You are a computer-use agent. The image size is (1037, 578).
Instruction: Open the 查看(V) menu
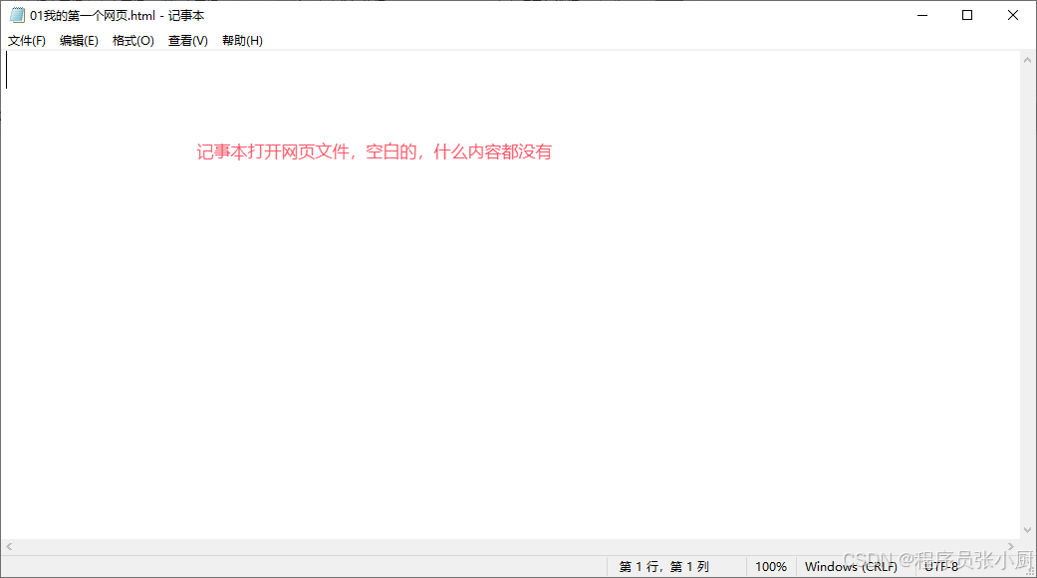(x=188, y=40)
